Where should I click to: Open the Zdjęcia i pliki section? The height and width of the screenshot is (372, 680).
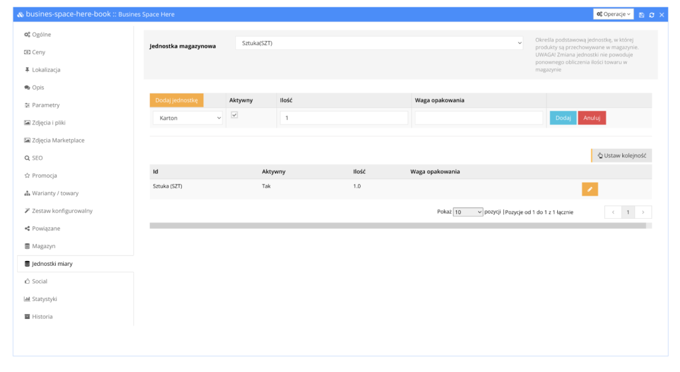click(x=48, y=123)
